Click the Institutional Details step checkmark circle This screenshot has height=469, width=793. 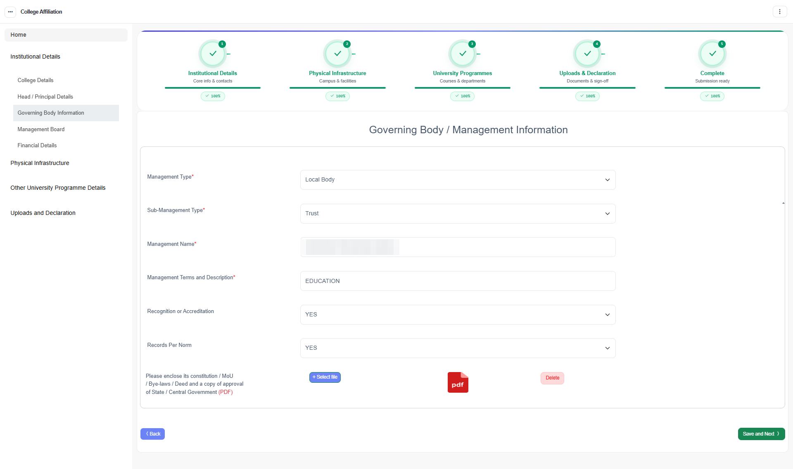(213, 54)
